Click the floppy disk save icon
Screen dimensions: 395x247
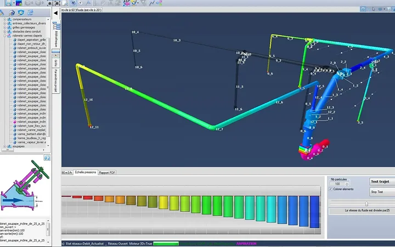8,3
